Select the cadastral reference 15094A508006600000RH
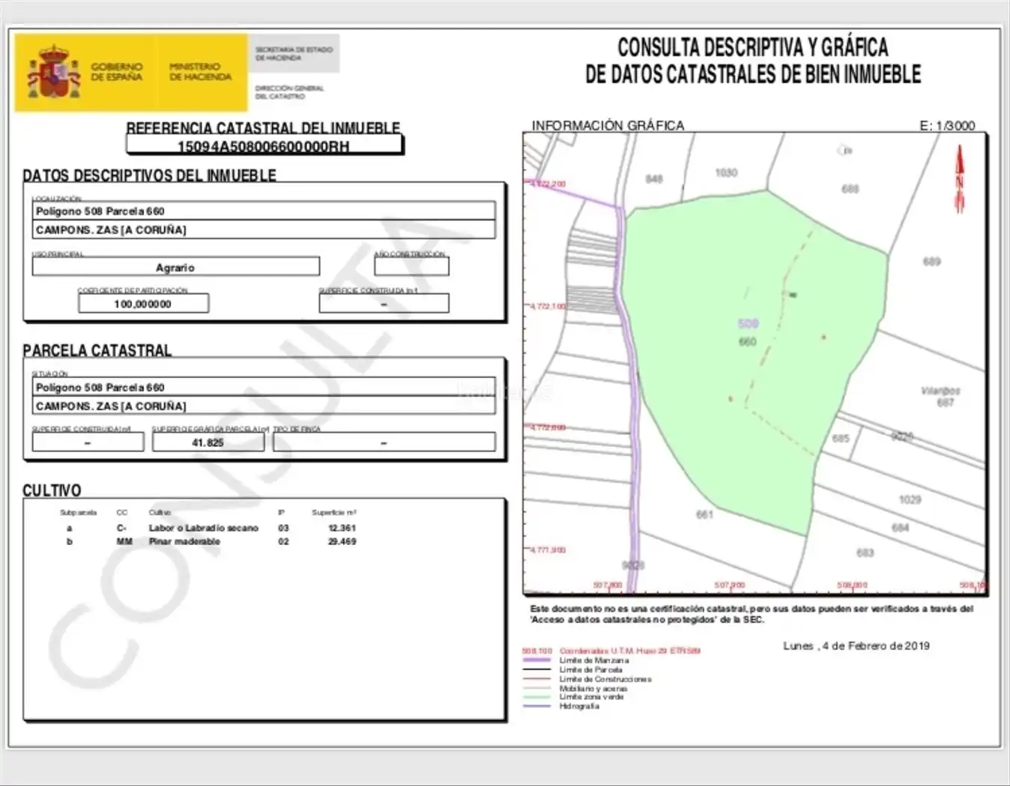The height and width of the screenshot is (786, 1010). (x=263, y=146)
